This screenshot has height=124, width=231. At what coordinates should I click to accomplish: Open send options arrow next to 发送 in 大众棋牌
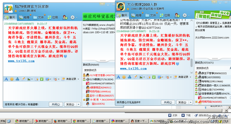[191, 102]
